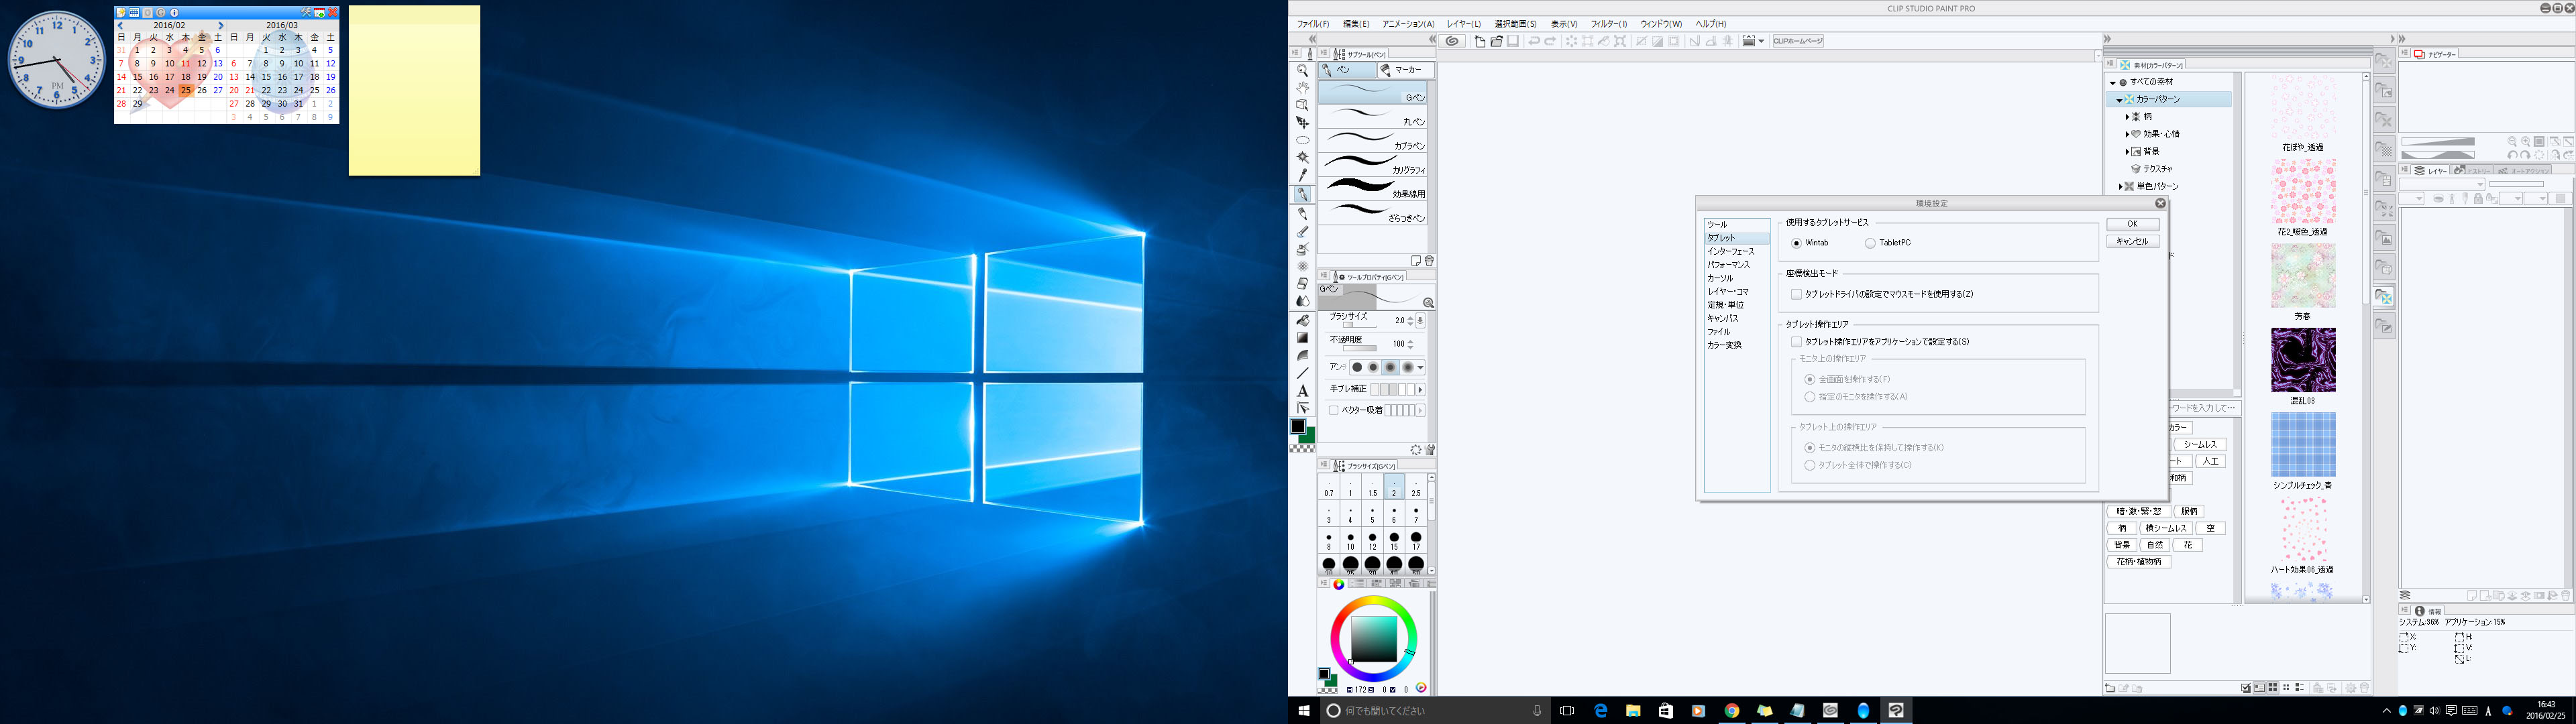Select the Eyedropper tool

[1302, 176]
